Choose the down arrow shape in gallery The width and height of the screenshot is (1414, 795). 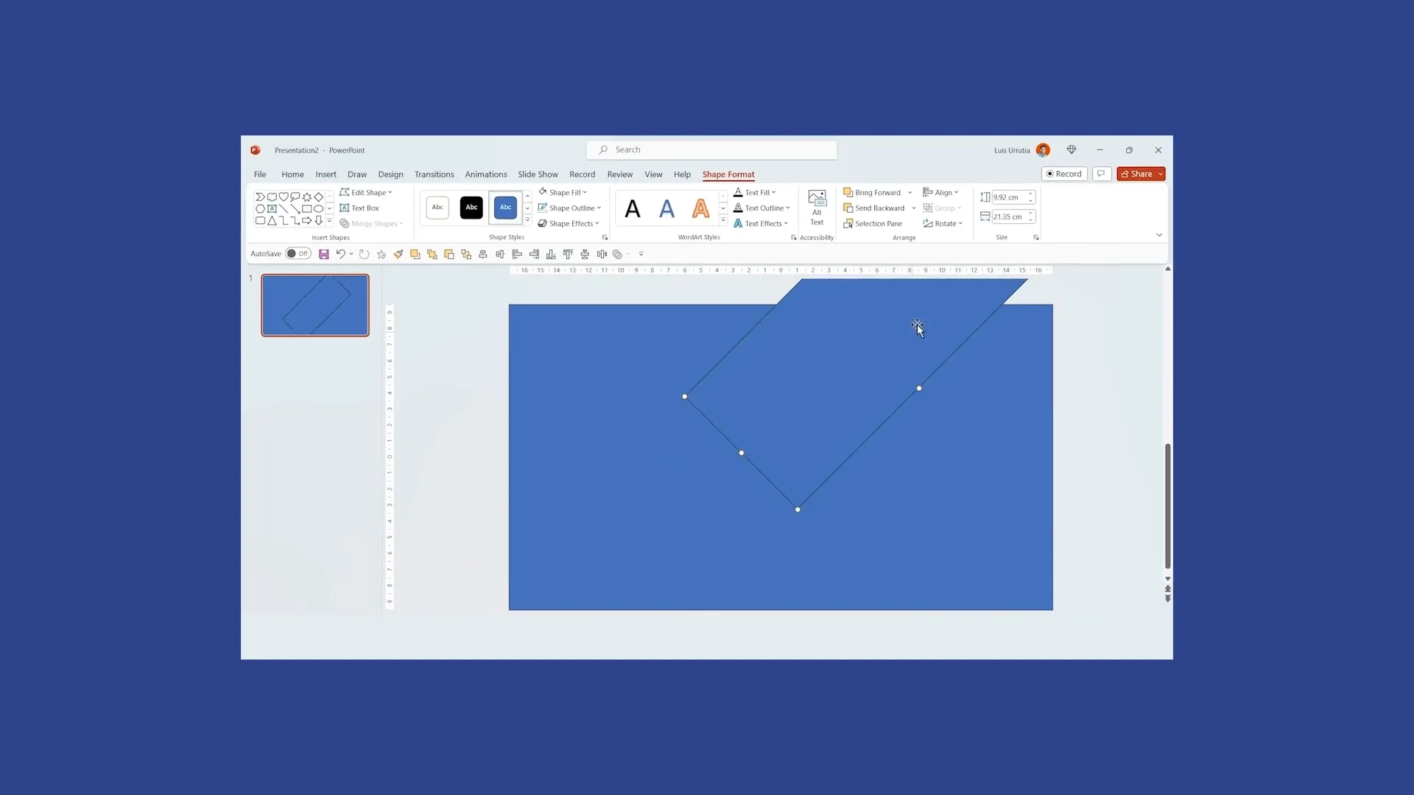pos(319,221)
